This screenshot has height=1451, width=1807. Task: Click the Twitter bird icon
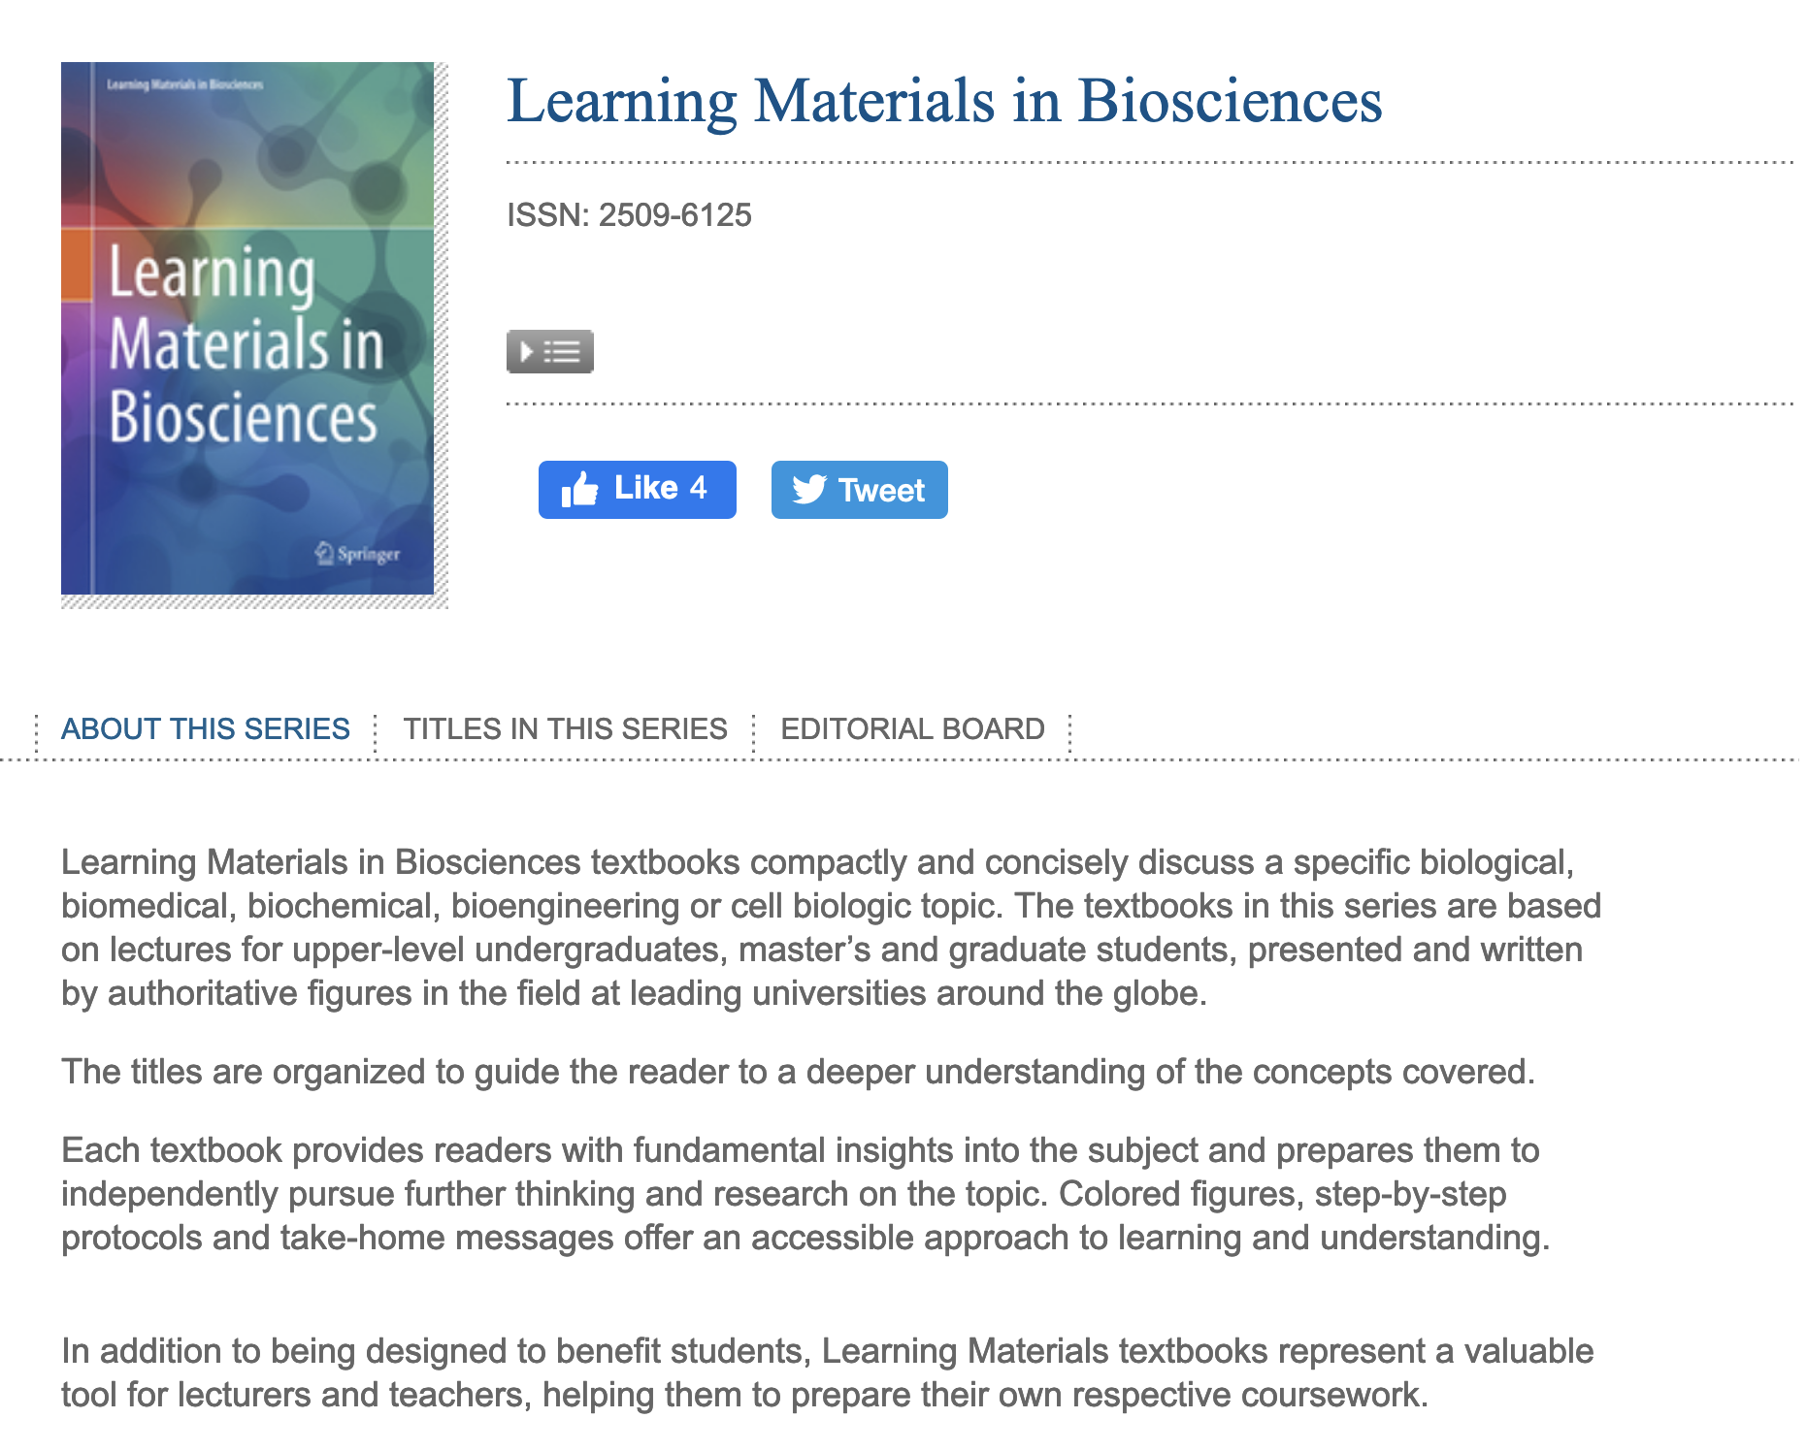[x=809, y=489]
